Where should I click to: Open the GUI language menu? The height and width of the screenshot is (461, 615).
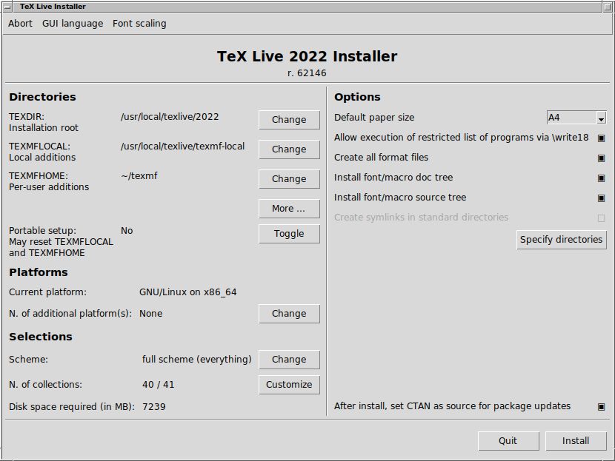point(73,24)
